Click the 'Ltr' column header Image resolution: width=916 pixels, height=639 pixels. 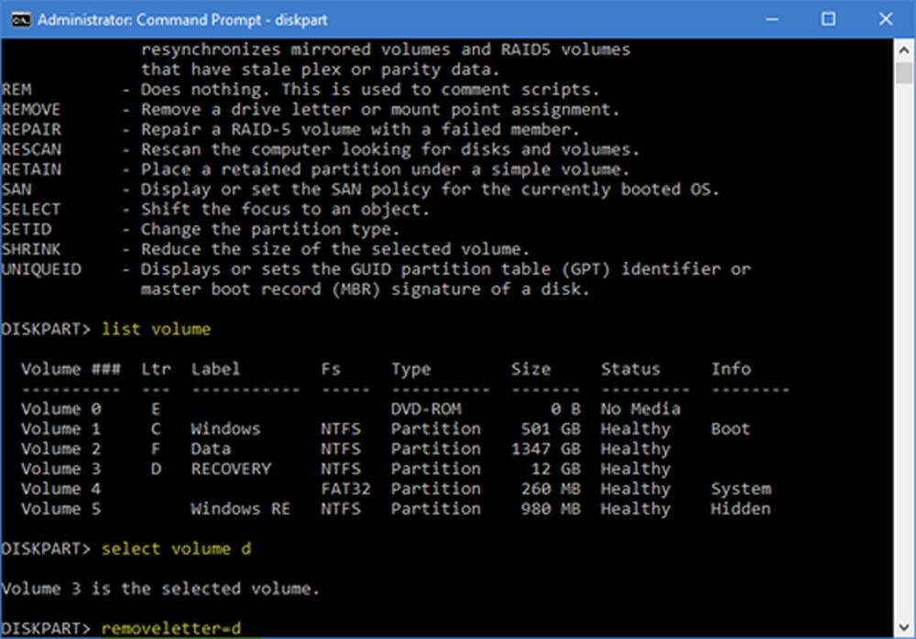coord(156,369)
